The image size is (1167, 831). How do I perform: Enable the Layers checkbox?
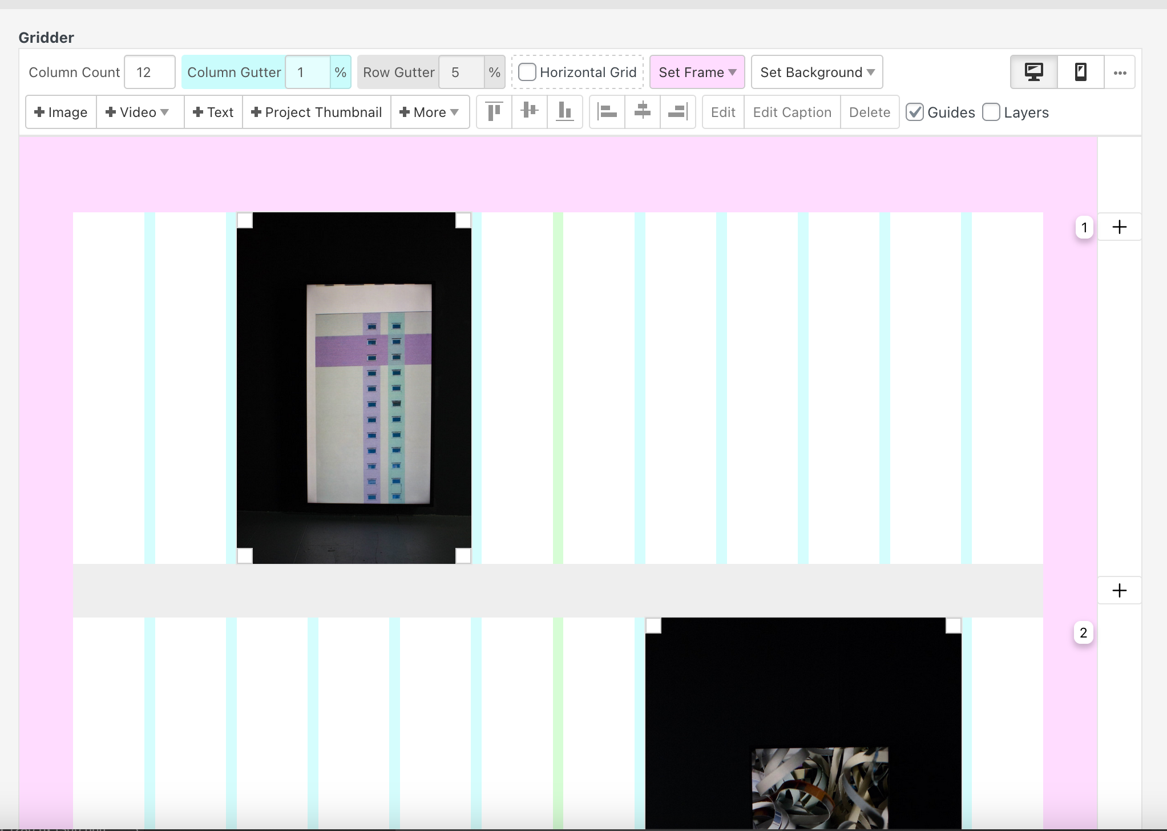991,112
